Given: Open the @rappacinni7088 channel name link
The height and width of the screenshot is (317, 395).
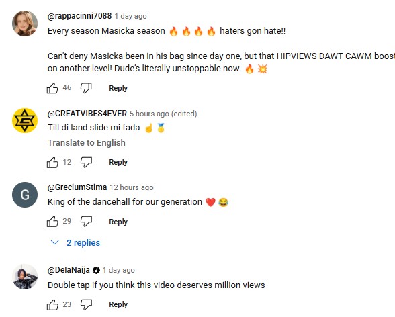Looking at the screenshot, I should [79, 16].
